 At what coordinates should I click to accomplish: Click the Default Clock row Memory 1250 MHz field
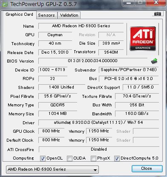tap(99, 140)
